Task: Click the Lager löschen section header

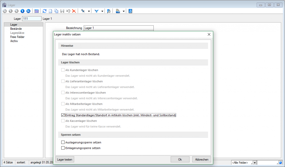Action: point(133,62)
